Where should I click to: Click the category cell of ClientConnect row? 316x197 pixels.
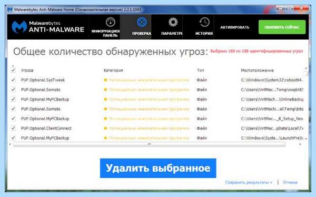[x=146, y=128]
